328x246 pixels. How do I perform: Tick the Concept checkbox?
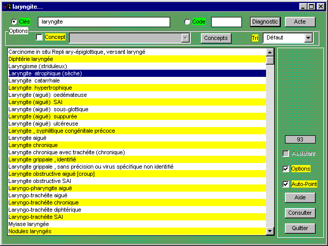[39, 37]
